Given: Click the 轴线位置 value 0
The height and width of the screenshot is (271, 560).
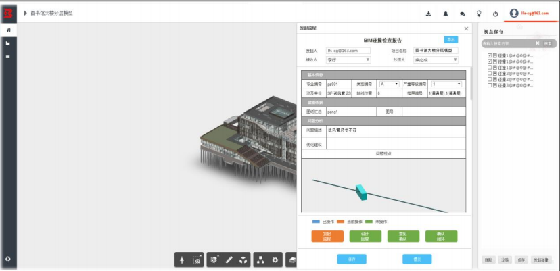Looking at the screenshot, I should pos(389,93).
